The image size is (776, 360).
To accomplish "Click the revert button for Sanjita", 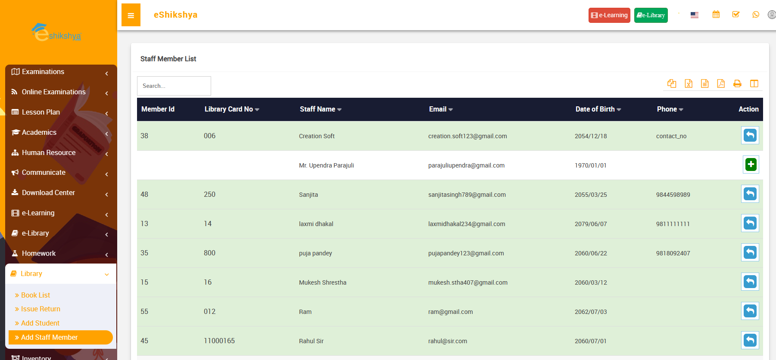I will pos(750,194).
